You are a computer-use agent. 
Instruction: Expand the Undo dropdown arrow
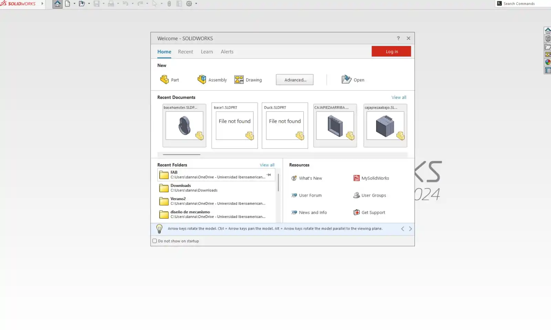(x=133, y=4)
